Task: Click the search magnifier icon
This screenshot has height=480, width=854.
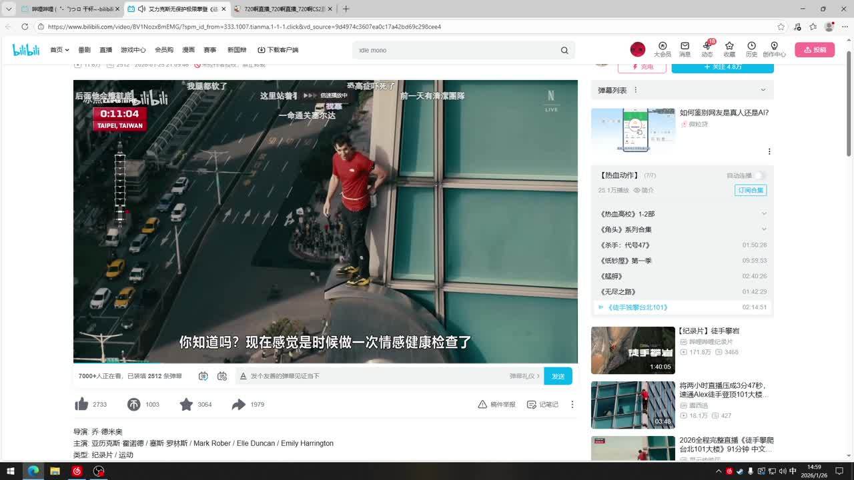Action: pos(564,50)
